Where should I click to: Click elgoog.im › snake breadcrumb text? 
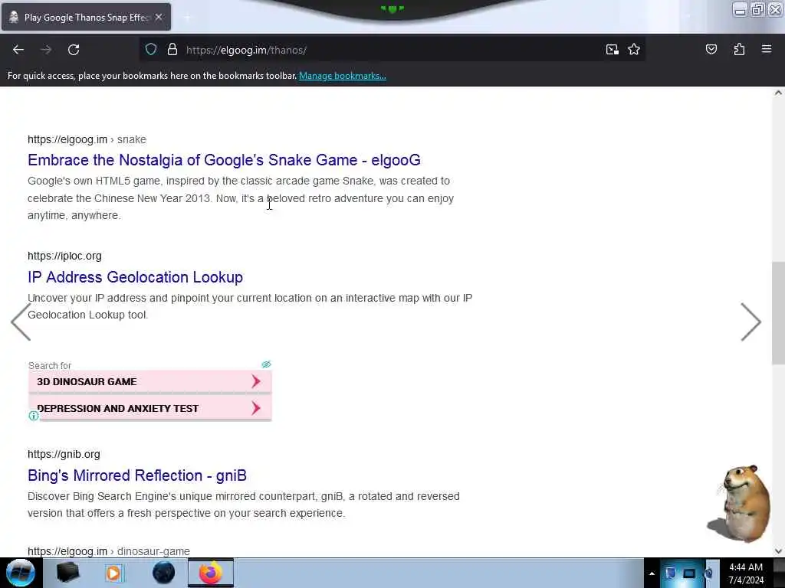point(87,139)
